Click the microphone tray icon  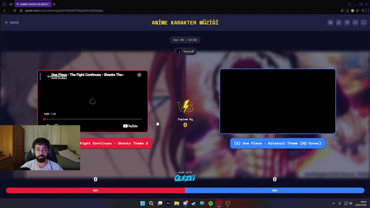pyautogui.click(x=340, y=203)
